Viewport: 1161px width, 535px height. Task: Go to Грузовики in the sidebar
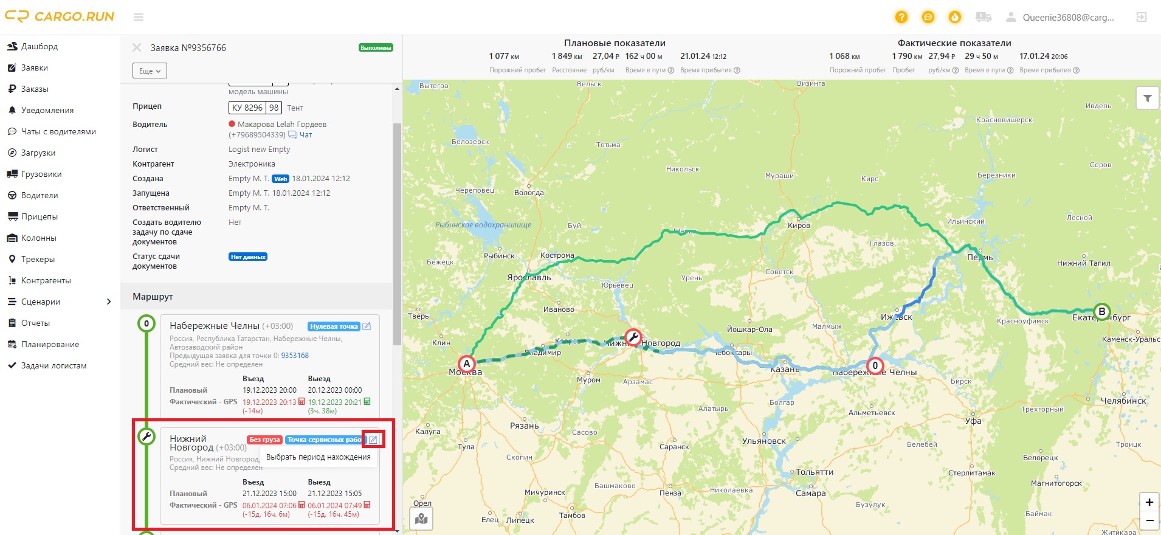pos(41,174)
